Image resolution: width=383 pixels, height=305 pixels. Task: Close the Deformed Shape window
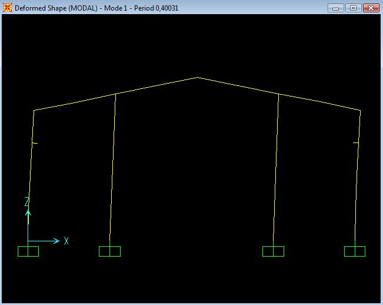[x=371, y=8]
